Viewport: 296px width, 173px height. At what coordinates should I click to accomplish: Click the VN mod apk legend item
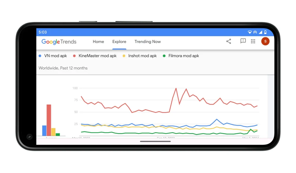click(x=55, y=56)
